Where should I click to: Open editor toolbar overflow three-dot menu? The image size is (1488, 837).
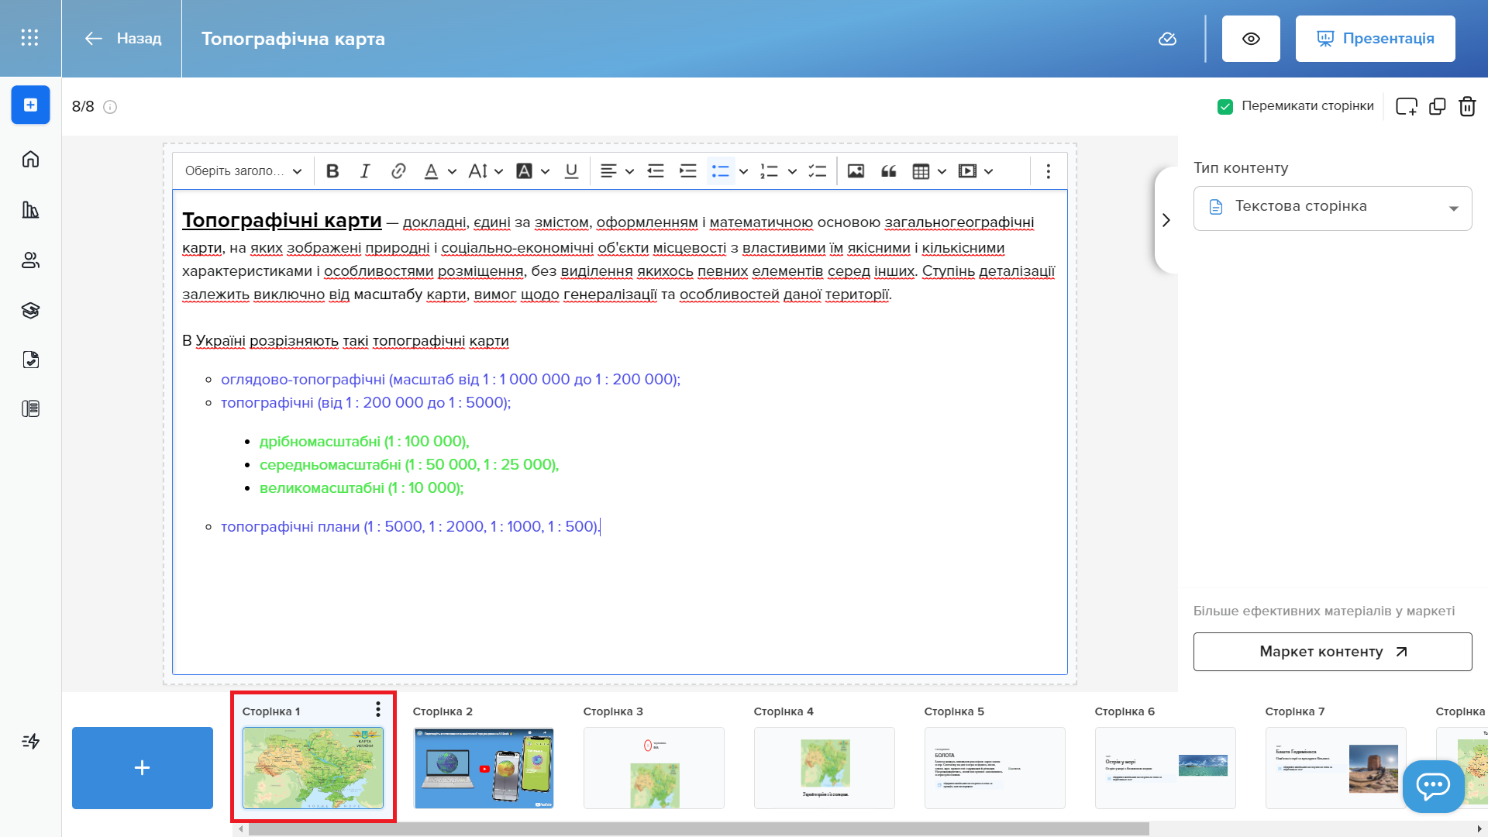[1048, 171]
